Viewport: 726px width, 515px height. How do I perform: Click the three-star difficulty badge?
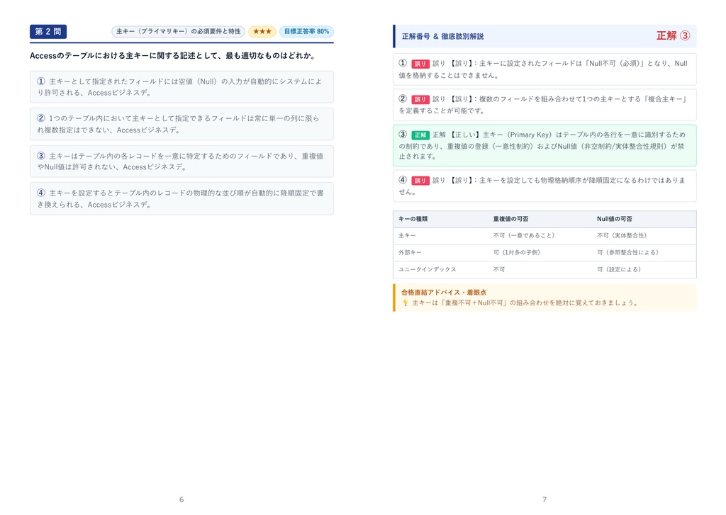pos(262,31)
